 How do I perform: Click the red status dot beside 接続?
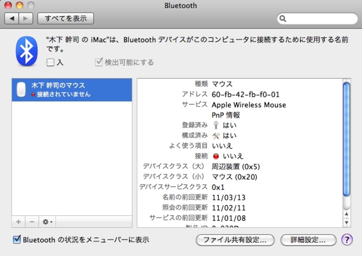click(x=216, y=156)
